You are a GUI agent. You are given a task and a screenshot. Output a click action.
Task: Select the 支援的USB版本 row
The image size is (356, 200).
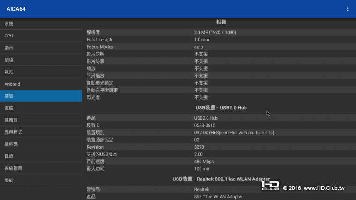[221, 154]
